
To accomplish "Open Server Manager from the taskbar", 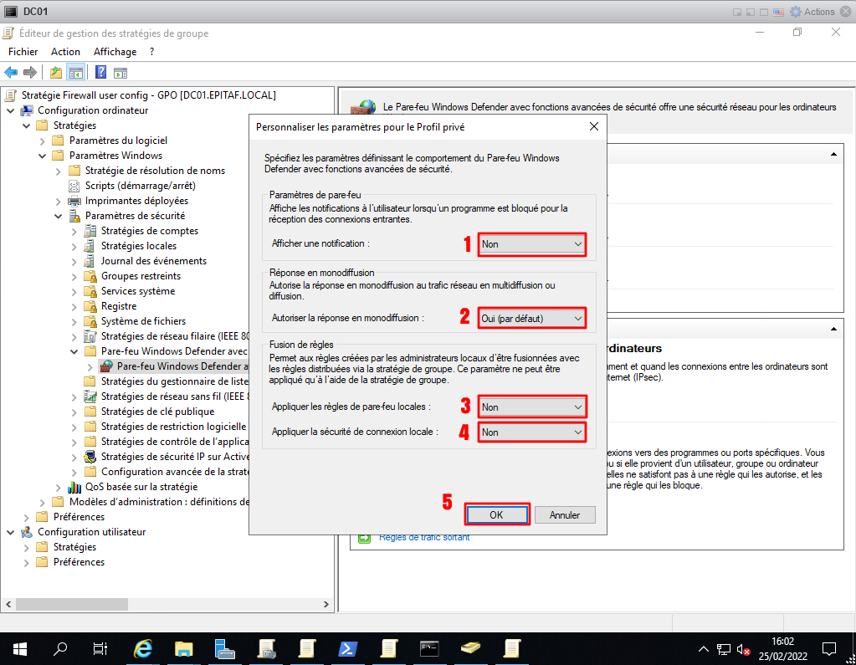I will pyautogui.click(x=224, y=648).
